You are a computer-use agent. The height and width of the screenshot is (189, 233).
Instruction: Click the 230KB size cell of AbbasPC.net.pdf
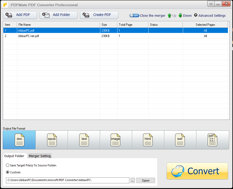tap(109, 36)
